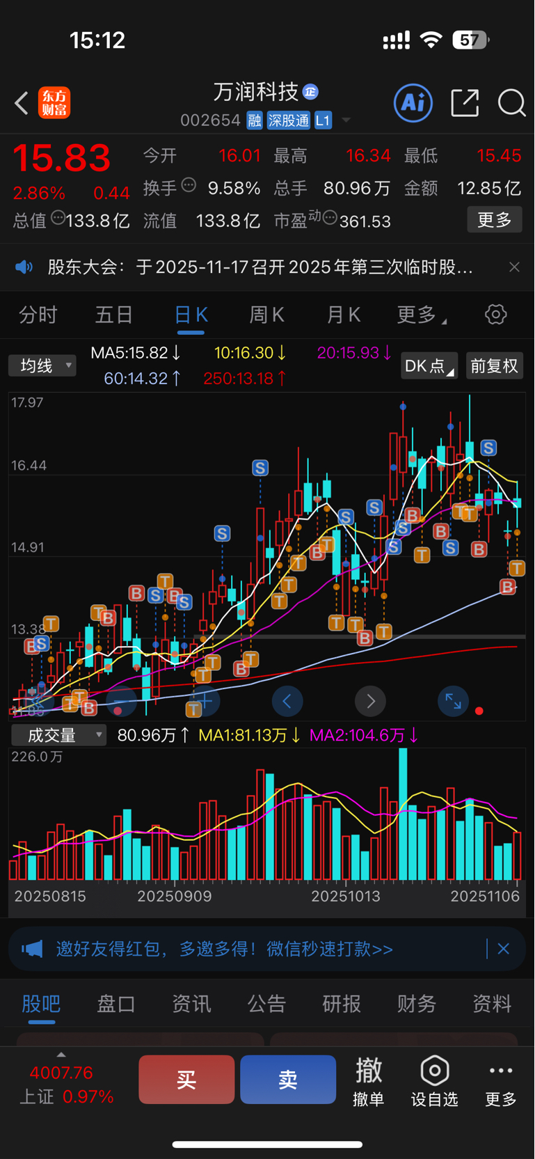Tap the enterprise verification badge beside 万润科技

[311, 91]
